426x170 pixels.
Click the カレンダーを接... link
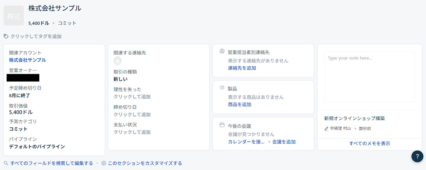click(246, 142)
